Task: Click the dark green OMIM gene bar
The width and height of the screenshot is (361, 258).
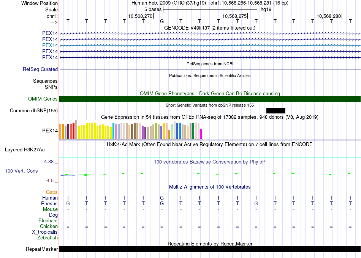Action: 210,99
